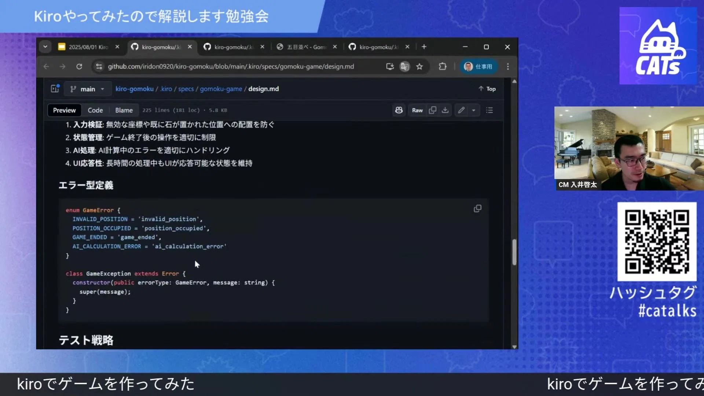Close the 五目並べ tab
Screen dimensions: 704x396
tap(335, 47)
